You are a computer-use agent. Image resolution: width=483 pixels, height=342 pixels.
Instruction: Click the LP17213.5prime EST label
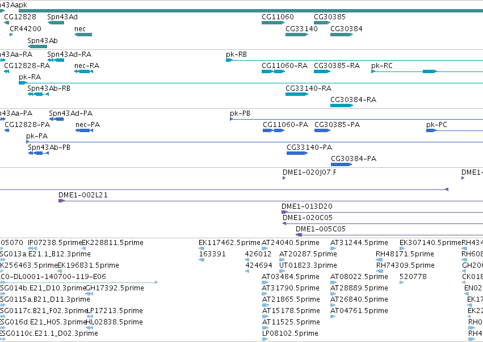pyautogui.click(x=115, y=311)
